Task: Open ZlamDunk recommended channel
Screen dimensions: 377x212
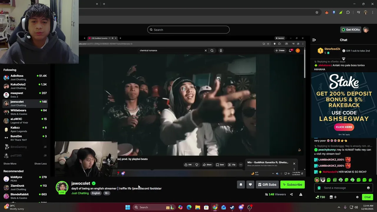Action: [25, 187]
